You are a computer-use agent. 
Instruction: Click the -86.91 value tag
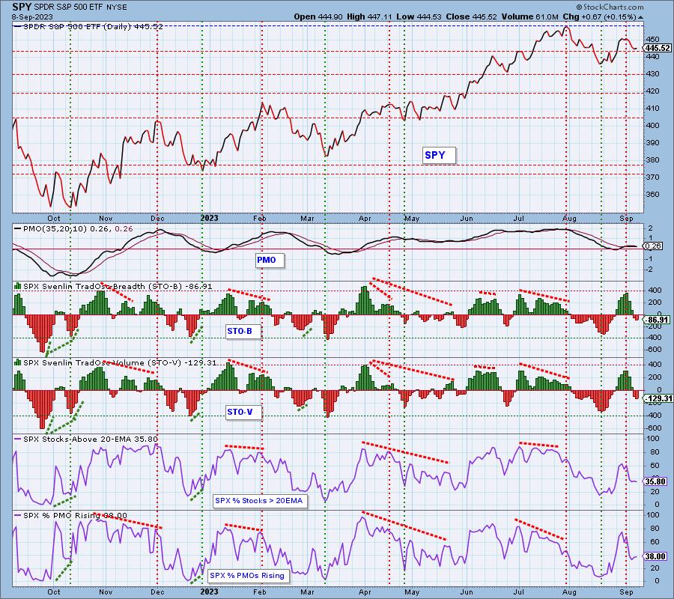[656, 320]
